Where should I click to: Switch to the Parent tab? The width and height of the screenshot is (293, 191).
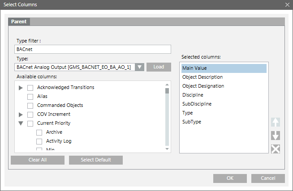coord(19,21)
